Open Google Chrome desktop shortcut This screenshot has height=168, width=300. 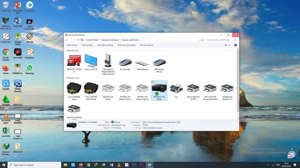point(6,55)
